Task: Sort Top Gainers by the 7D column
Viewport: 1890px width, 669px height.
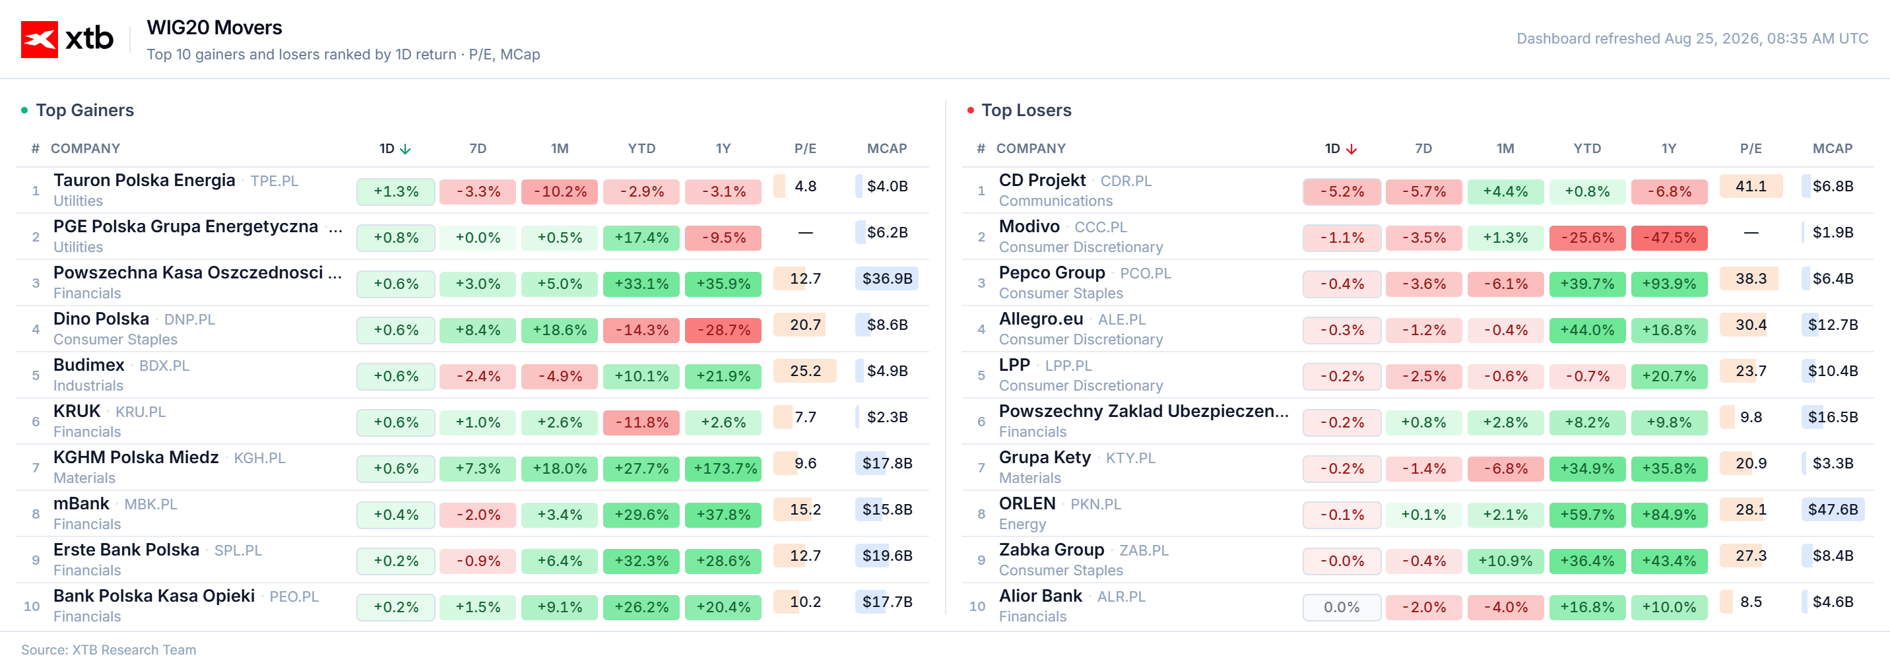Action: coord(478,149)
